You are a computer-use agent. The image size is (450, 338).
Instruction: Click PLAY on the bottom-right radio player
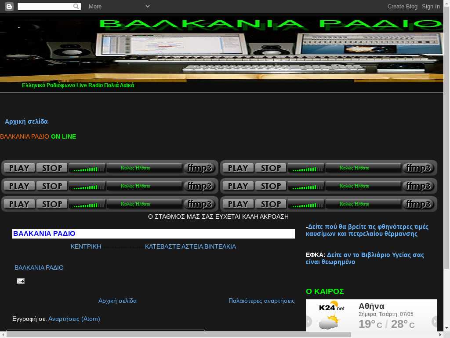238,204
